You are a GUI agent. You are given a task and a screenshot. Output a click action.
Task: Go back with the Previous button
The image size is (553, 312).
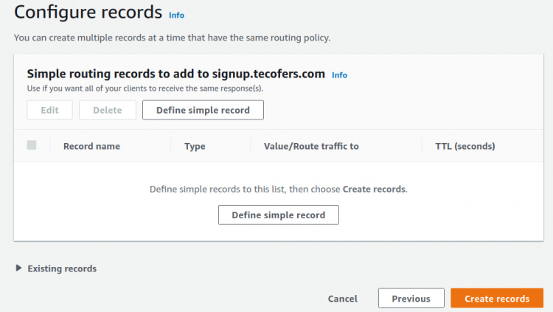click(411, 299)
